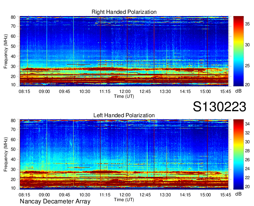Click 13:30 time tick under Right Handed plot

[x=165, y=91]
